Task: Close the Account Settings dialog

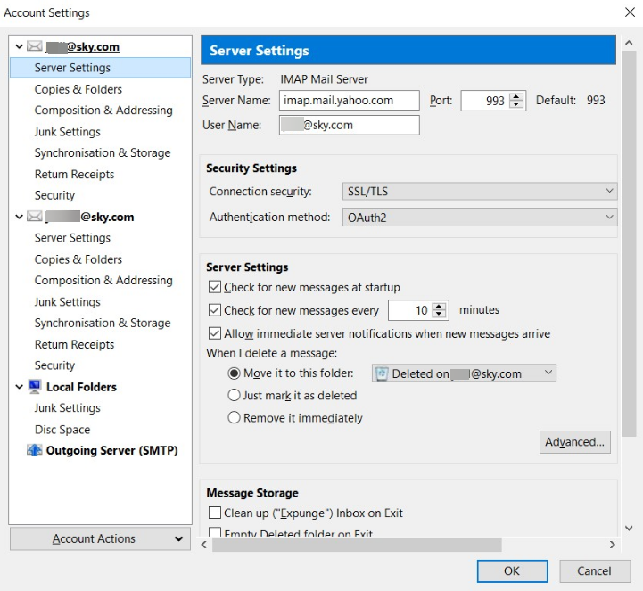Action: 631,12
